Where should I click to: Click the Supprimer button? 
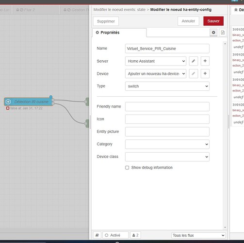click(x=106, y=21)
